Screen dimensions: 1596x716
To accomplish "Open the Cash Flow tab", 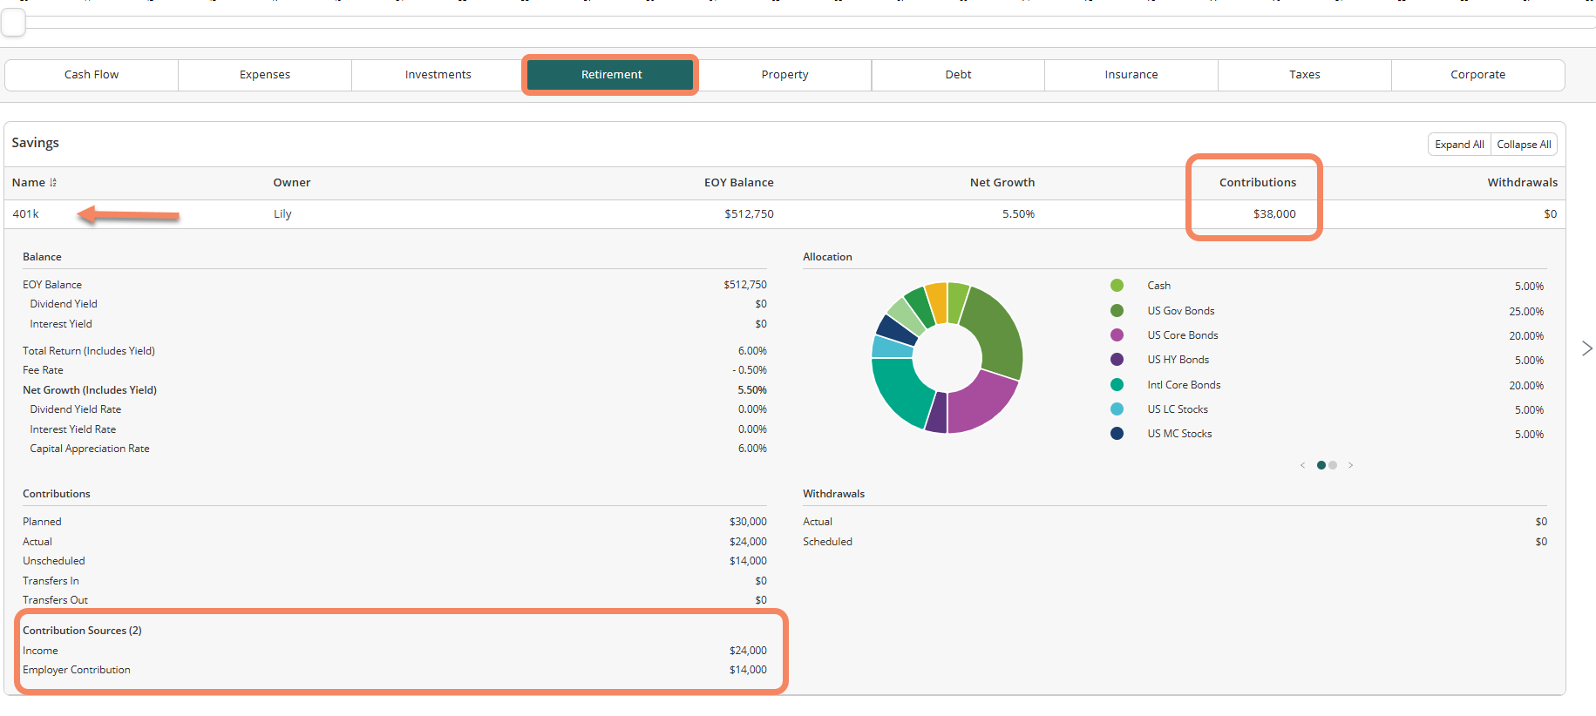I will point(92,75).
